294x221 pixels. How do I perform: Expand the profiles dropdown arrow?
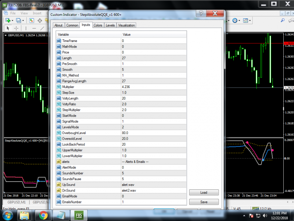pyautogui.click(x=23, y=21)
